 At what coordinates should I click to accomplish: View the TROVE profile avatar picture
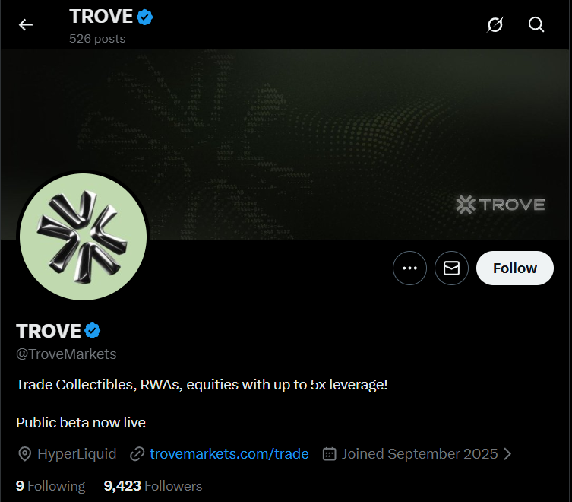coord(83,237)
